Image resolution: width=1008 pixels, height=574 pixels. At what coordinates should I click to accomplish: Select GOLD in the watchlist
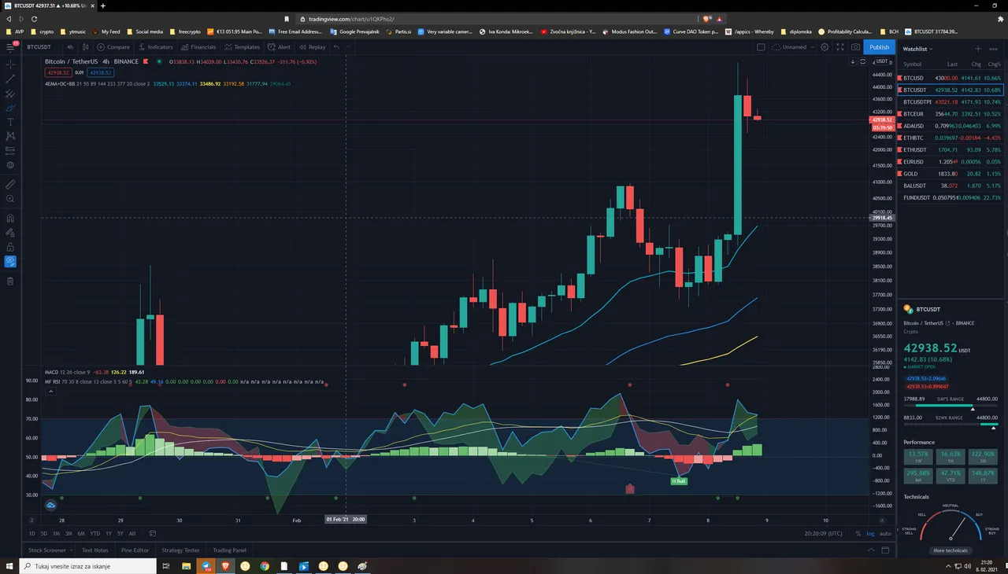coord(951,173)
